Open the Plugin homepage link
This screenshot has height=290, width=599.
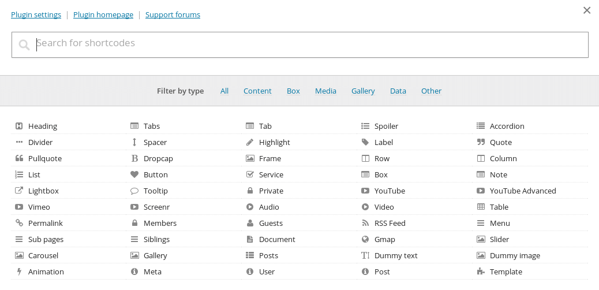pos(103,14)
